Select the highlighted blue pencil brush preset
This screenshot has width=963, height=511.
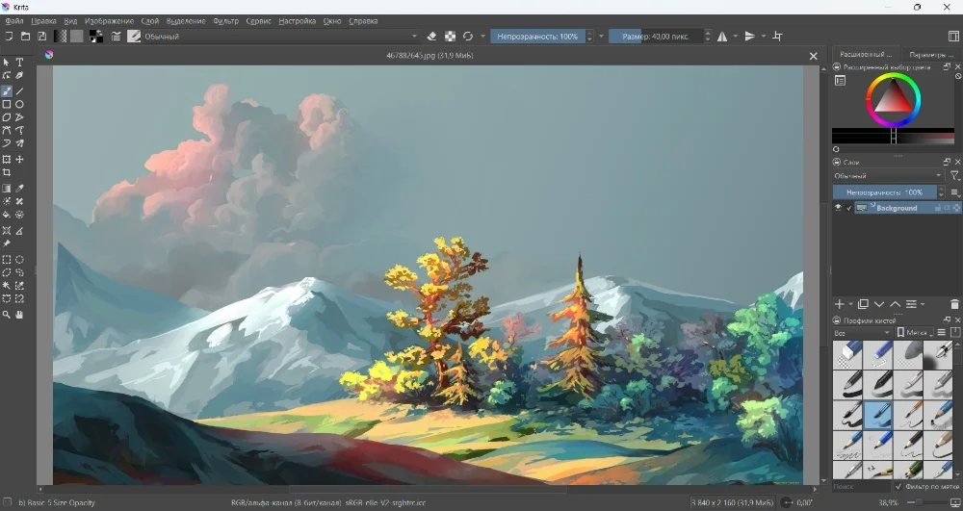tap(877, 416)
